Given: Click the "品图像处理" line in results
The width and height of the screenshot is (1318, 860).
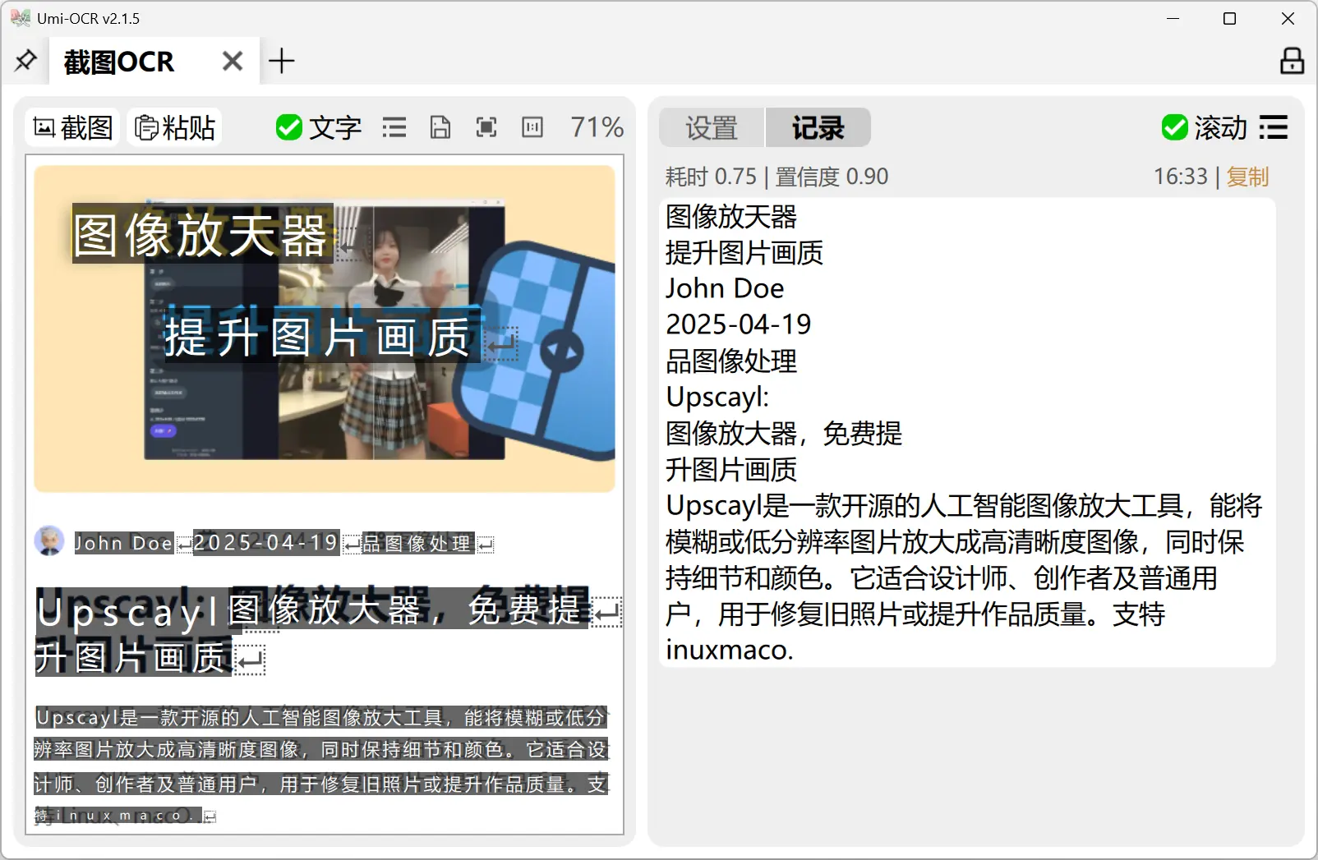Looking at the screenshot, I should [x=731, y=361].
